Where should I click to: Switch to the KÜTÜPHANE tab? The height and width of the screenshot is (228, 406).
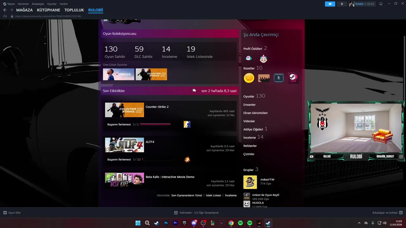(x=49, y=10)
